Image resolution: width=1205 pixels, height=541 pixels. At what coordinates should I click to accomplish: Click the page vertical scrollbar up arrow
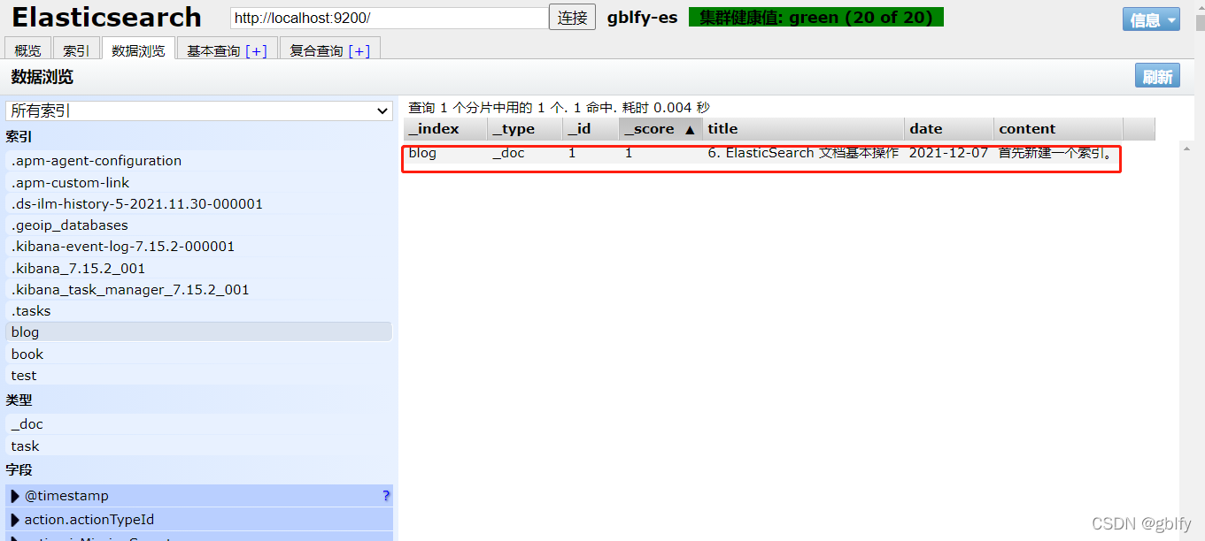click(1200, 6)
